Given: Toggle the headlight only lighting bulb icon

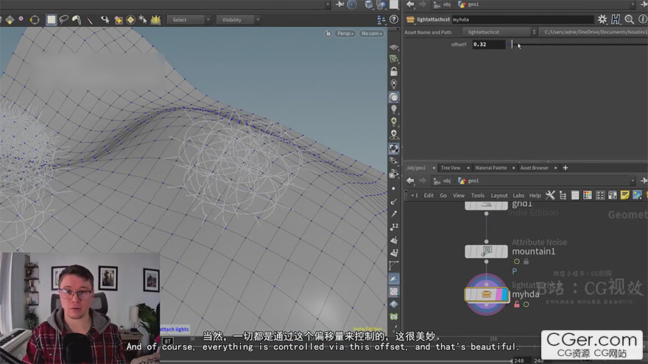Looking at the screenshot, I should pyautogui.click(x=394, y=109).
